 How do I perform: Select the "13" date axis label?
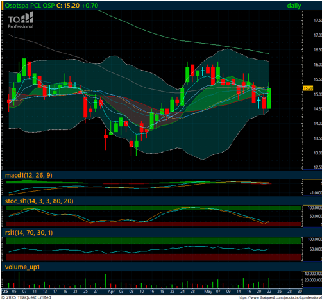coord(45,292)
